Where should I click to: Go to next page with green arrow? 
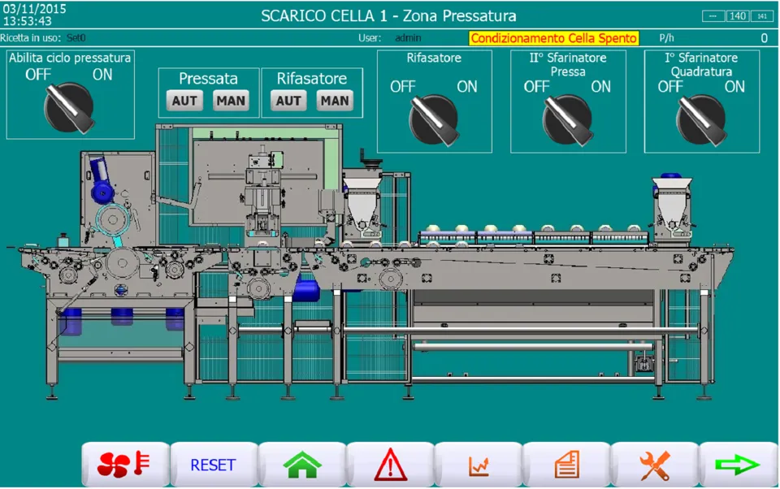tap(739, 465)
